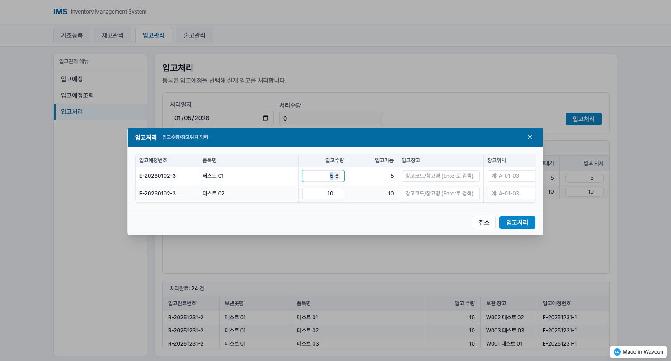Click the Made in Waveon badge
Viewport: 671px width, 361px height.
tap(638, 352)
